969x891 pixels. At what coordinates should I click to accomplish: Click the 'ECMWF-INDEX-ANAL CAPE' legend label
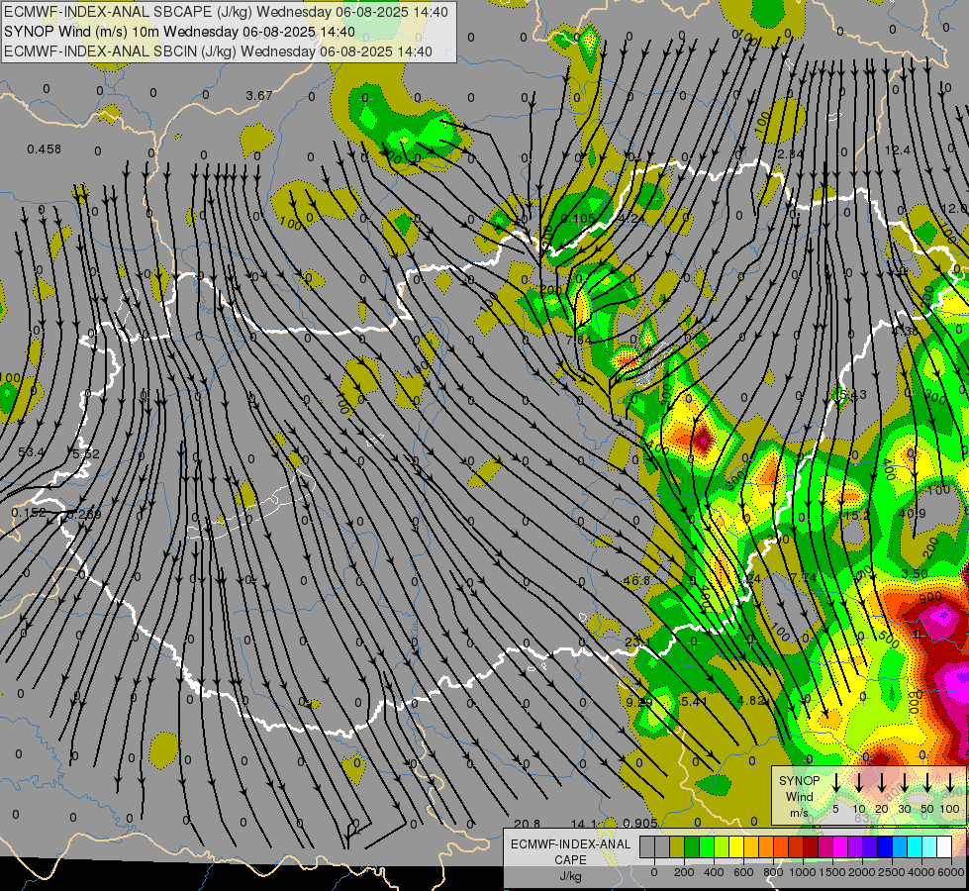570,851
